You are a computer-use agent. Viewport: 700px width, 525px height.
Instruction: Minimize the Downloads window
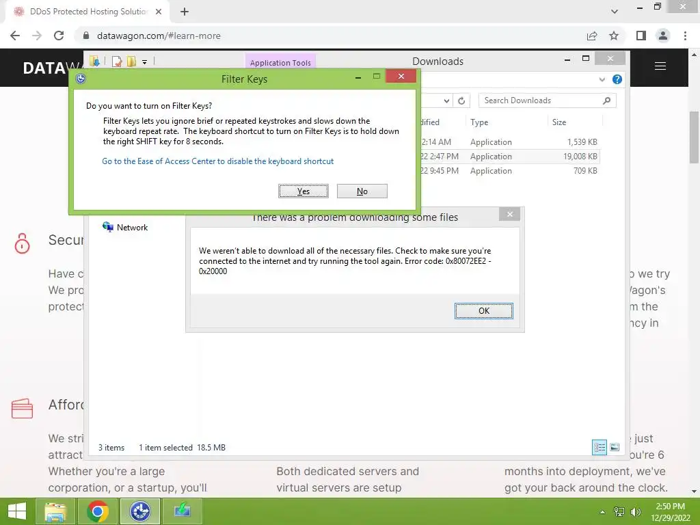pos(567,59)
